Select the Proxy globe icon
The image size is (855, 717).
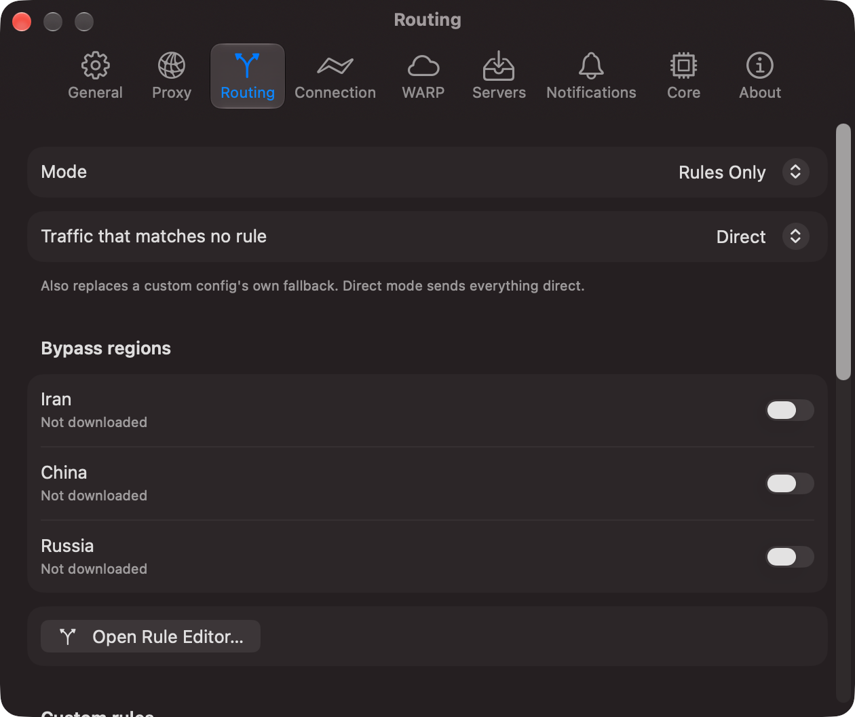(172, 65)
